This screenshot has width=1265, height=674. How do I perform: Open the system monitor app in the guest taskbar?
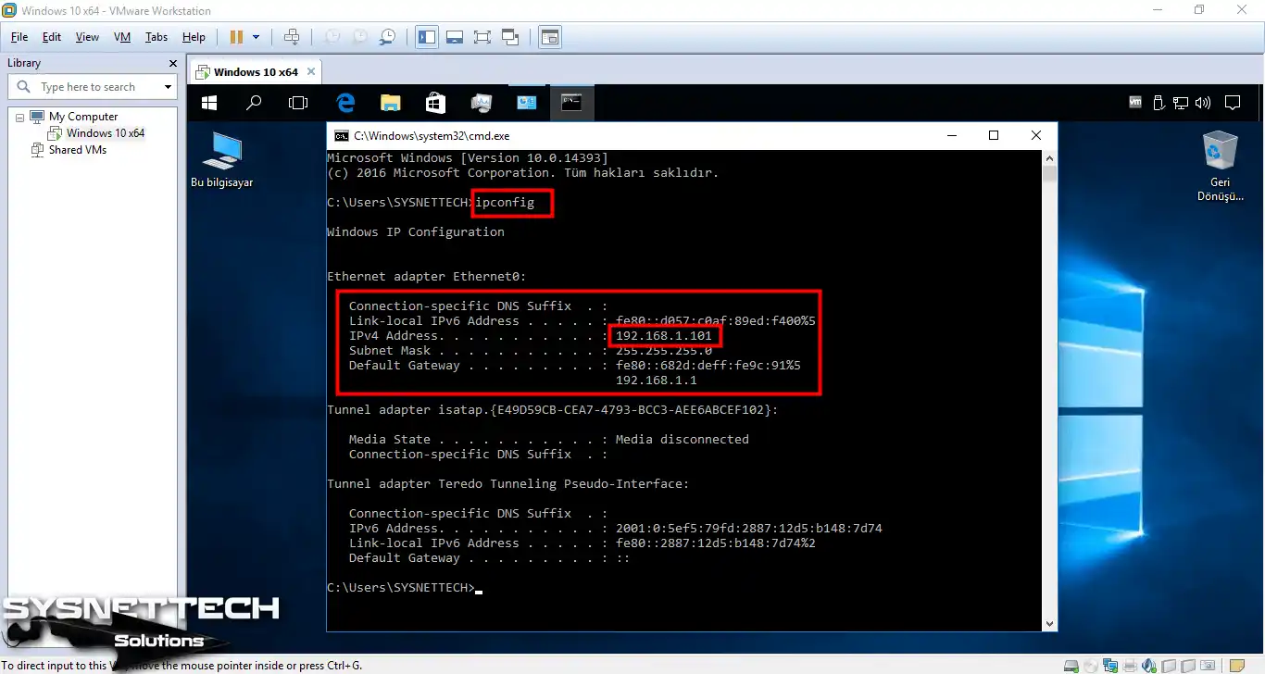point(482,103)
